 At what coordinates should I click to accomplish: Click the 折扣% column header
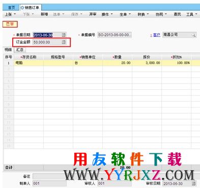pos(176,57)
